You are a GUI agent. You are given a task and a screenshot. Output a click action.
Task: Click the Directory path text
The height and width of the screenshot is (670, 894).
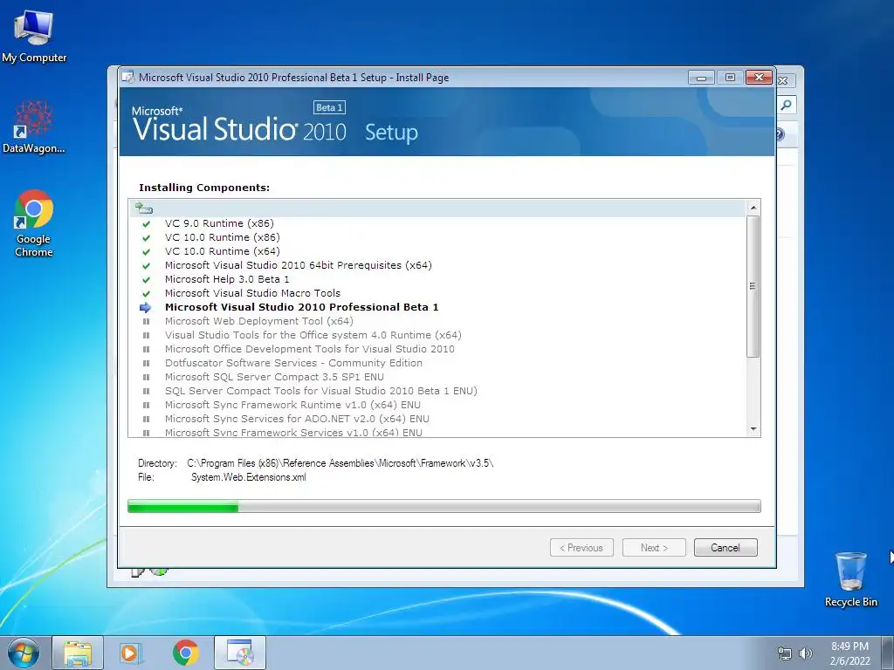click(340, 463)
